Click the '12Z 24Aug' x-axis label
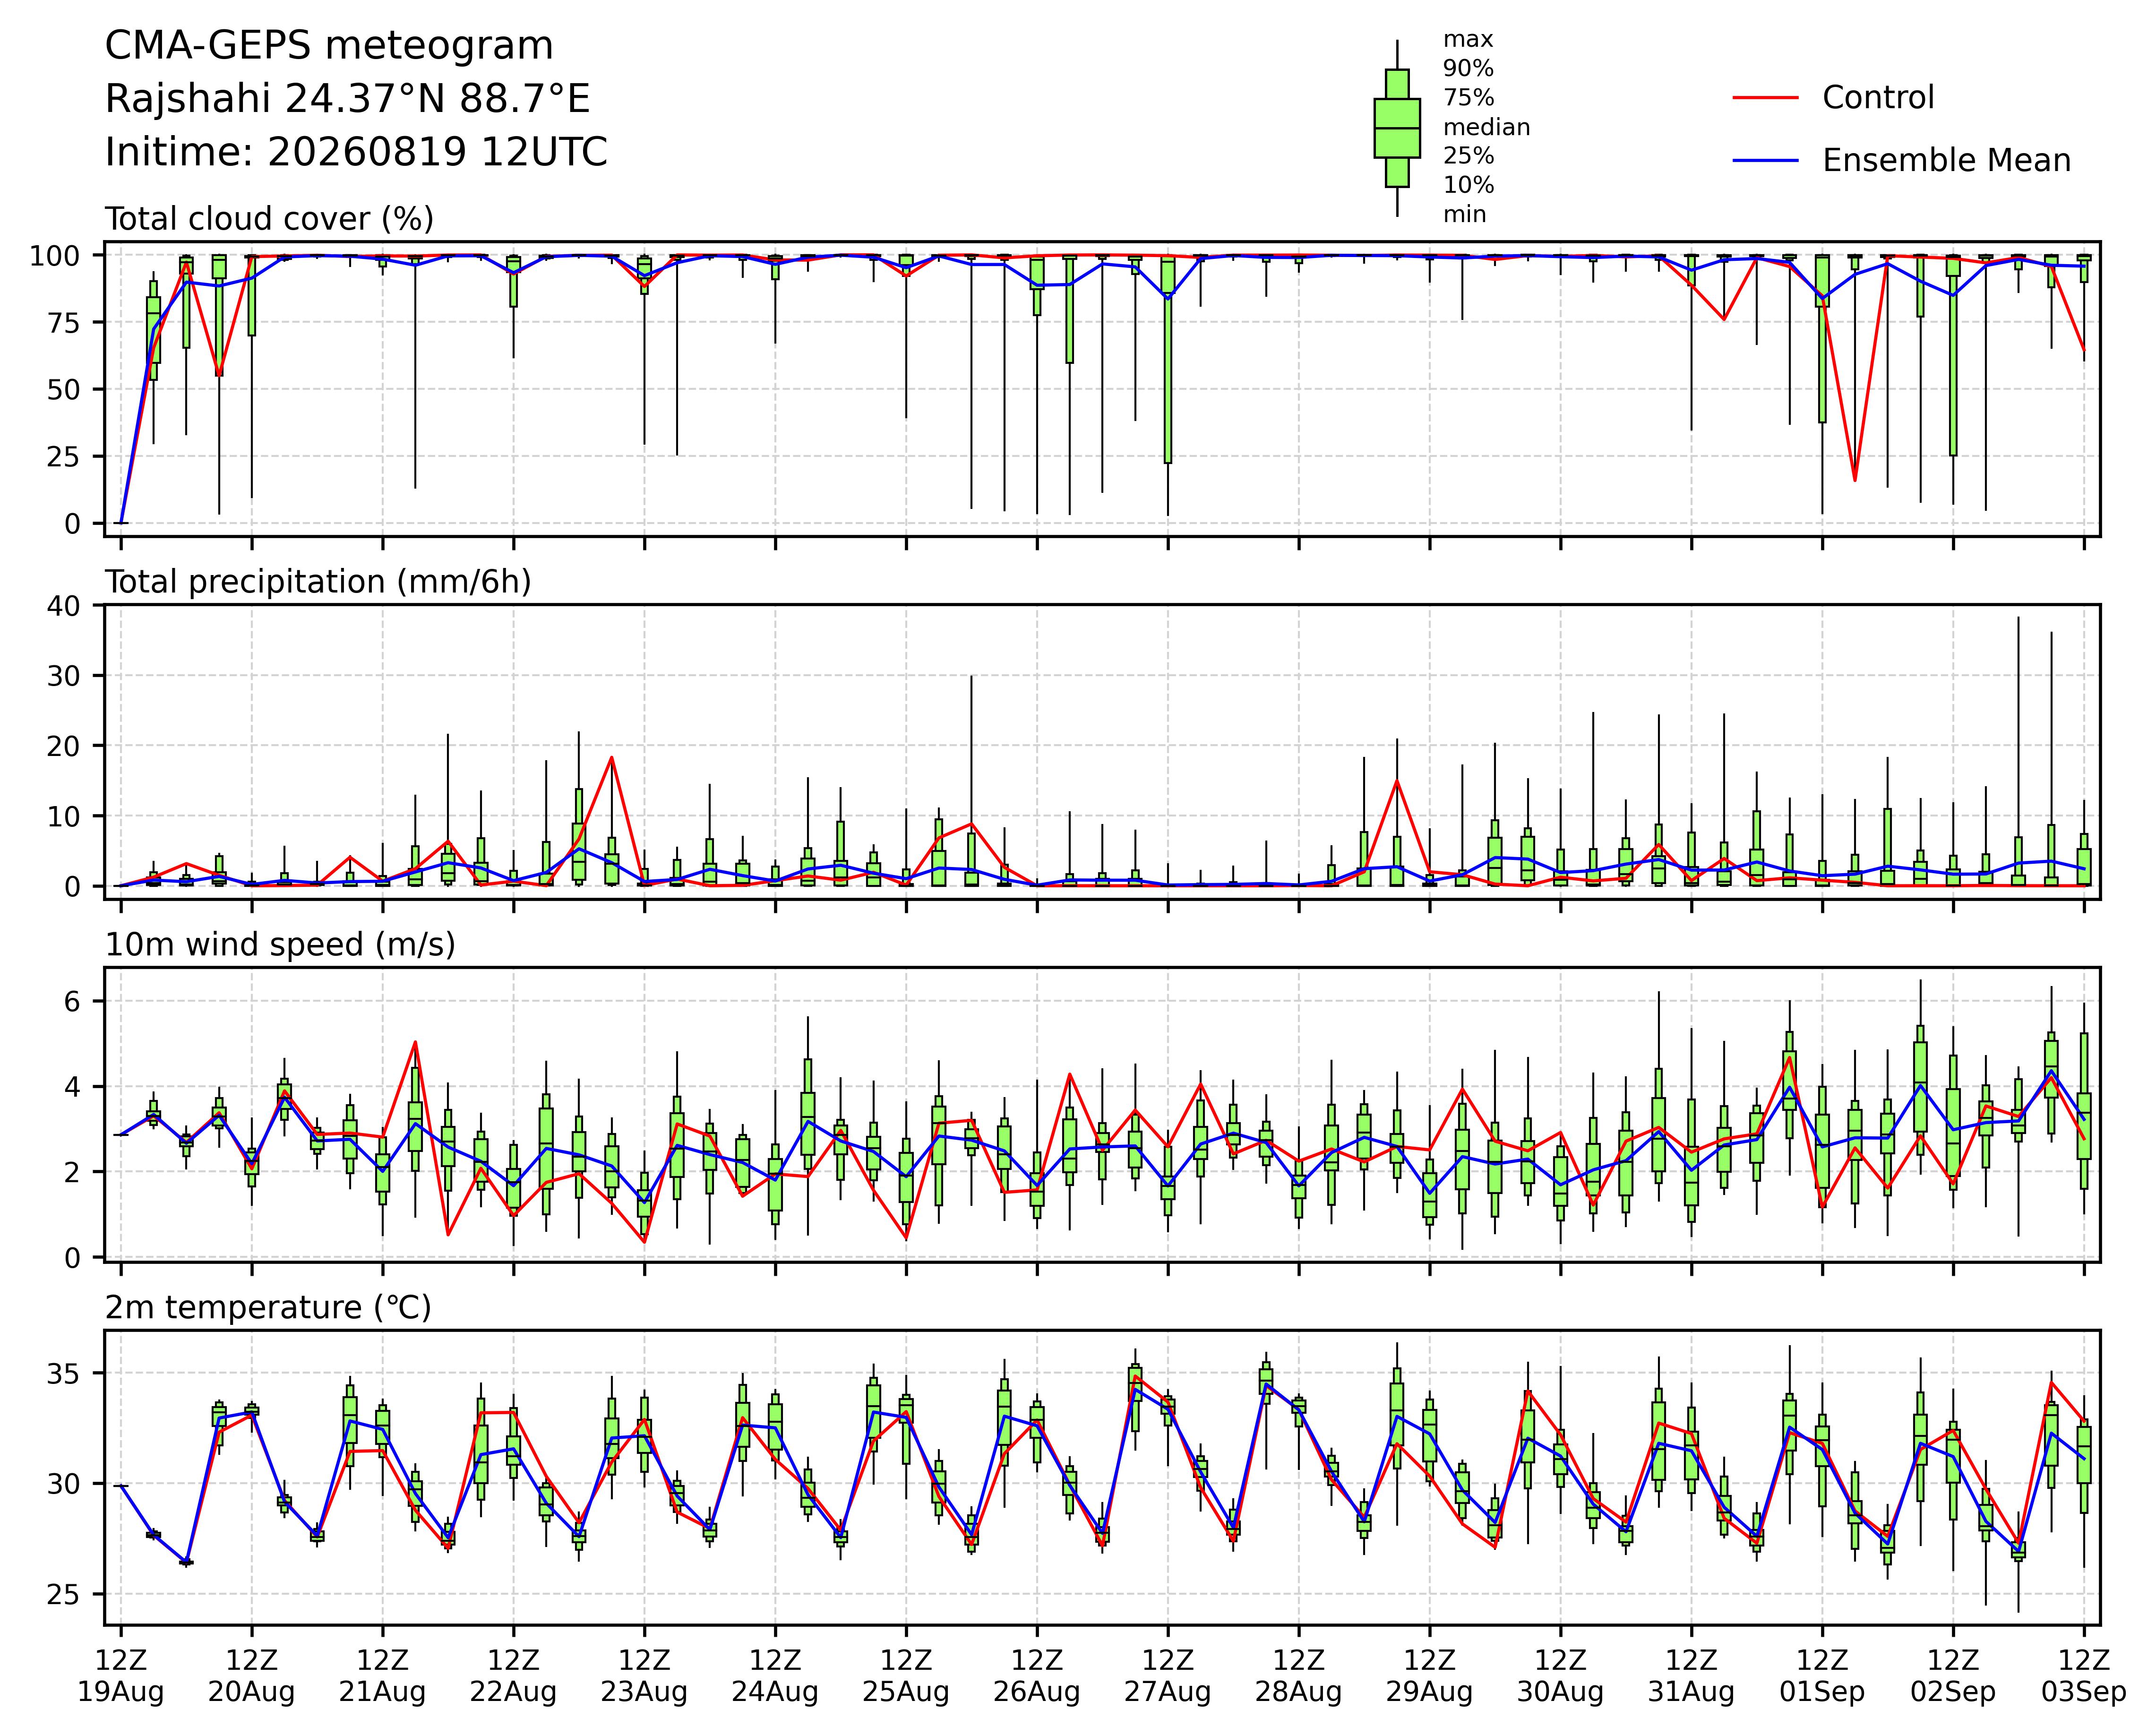Screen dimensions: 2156x1735 click(775, 1677)
